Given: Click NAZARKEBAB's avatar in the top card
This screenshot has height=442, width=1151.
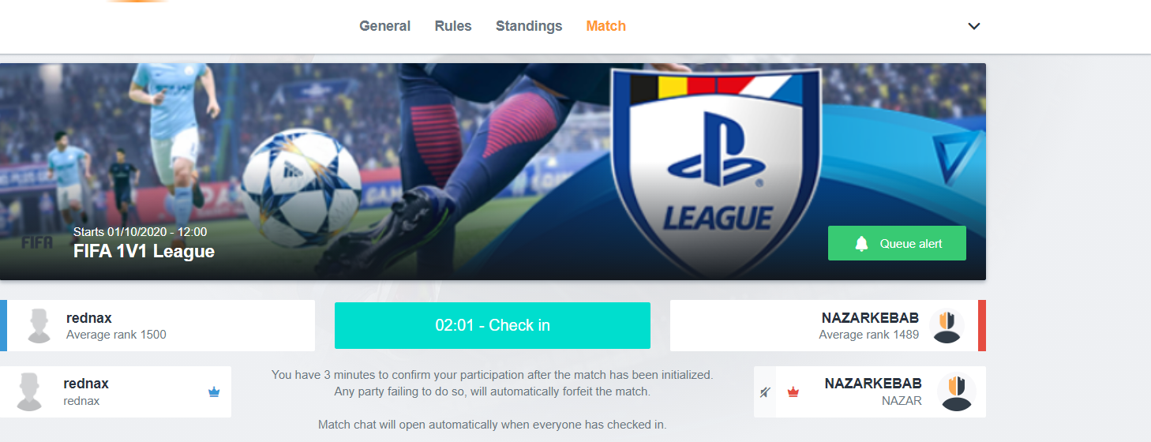Looking at the screenshot, I should click(947, 326).
